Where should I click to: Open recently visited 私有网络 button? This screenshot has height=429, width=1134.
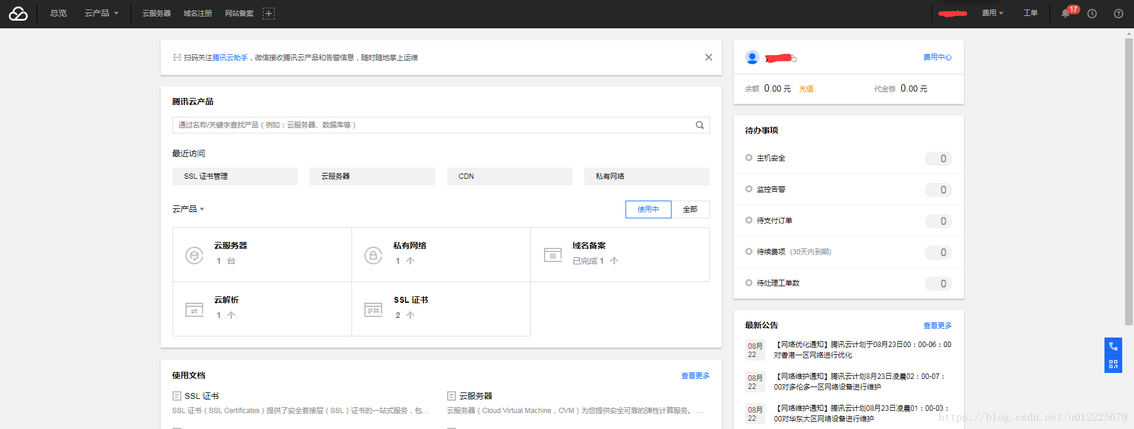pyautogui.click(x=647, y=176)
